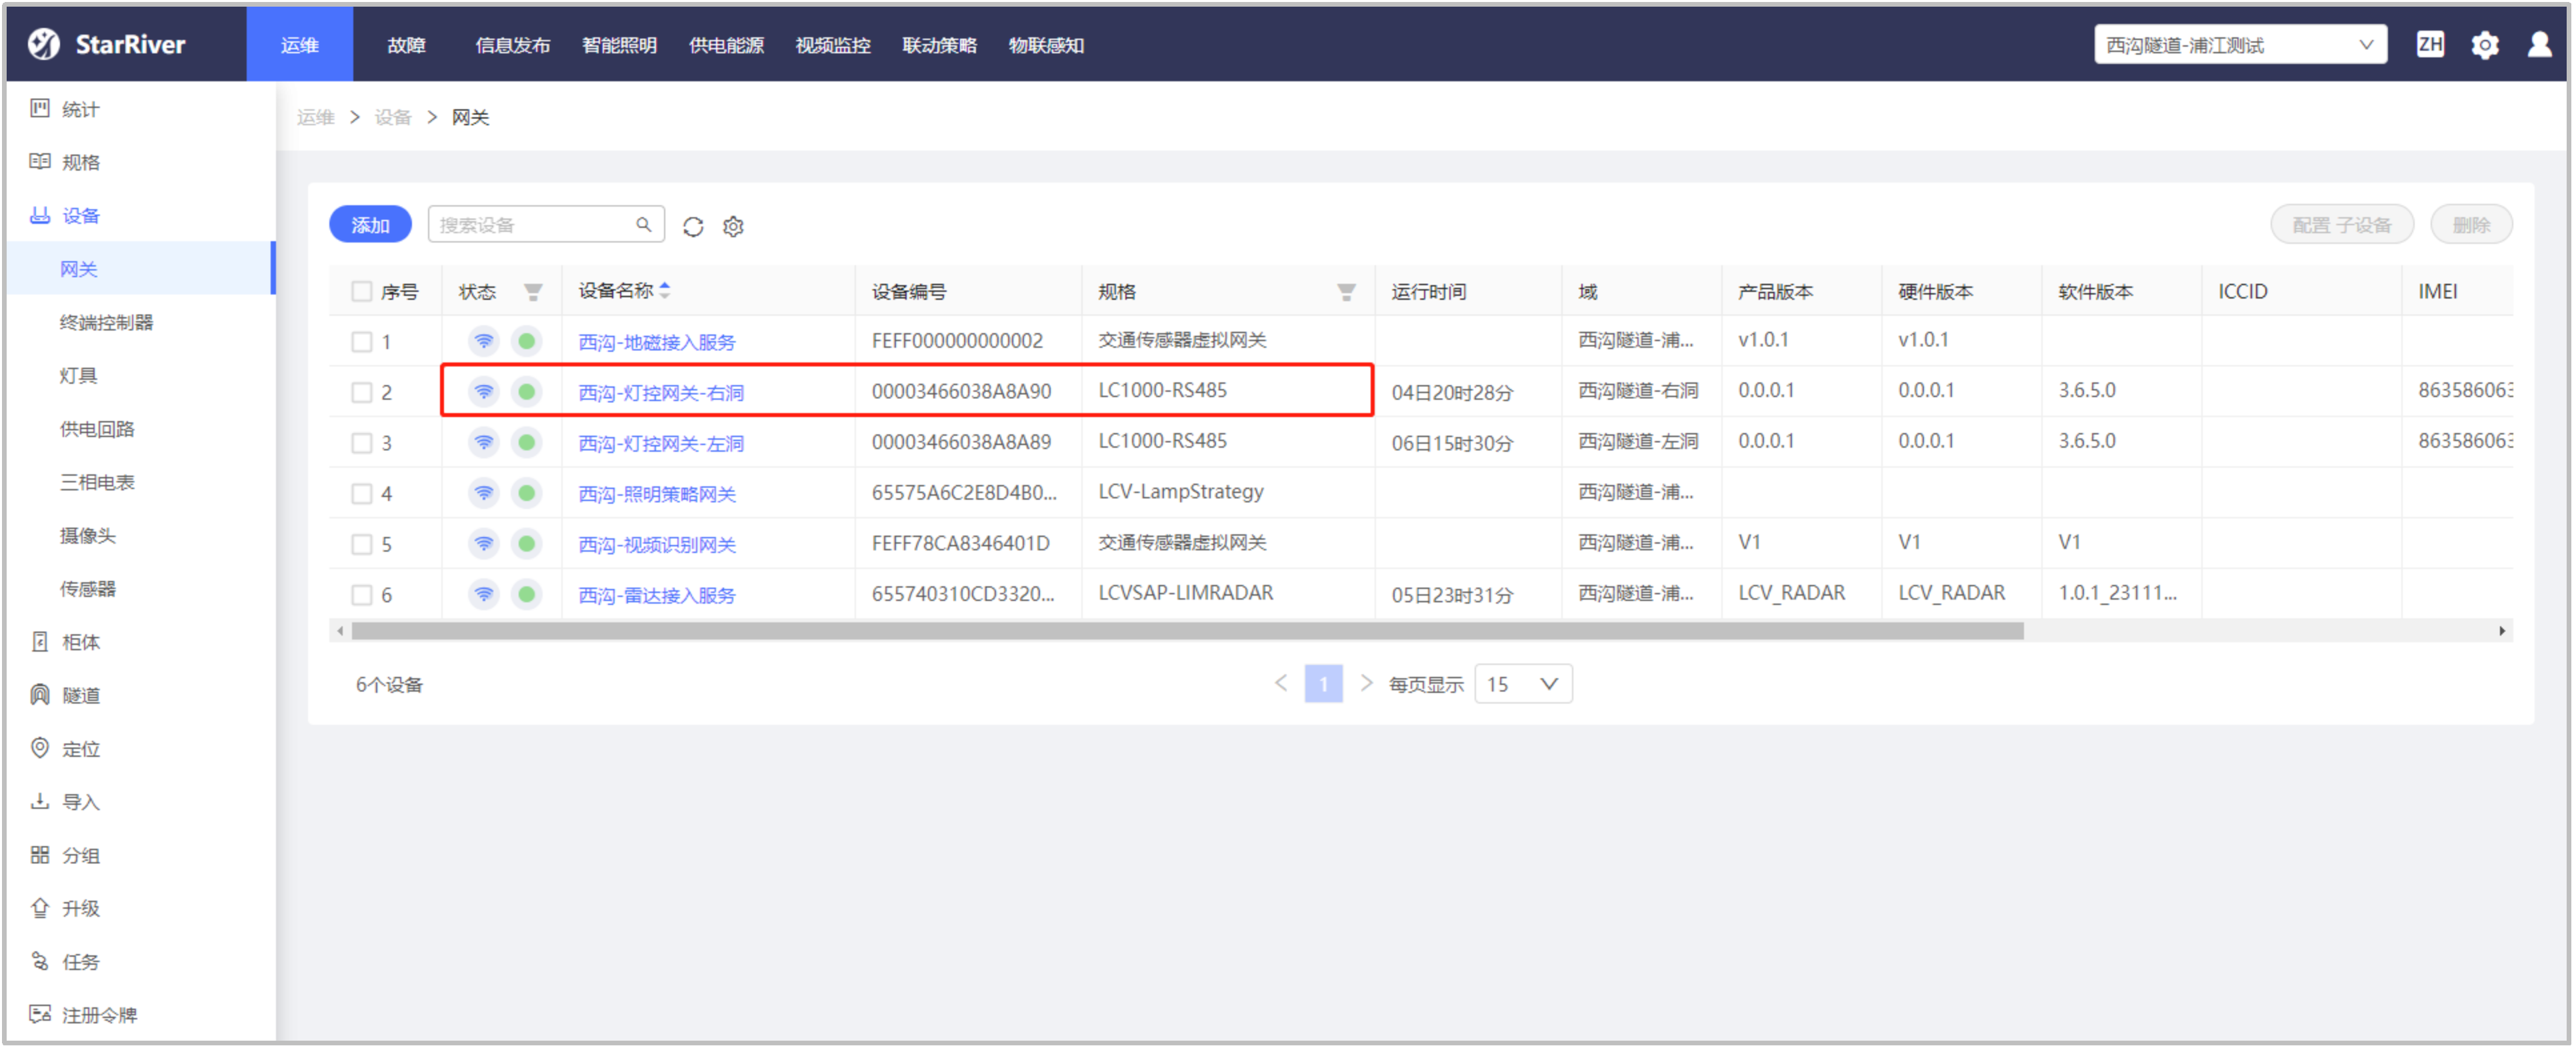This screenshot has height=1046, width=2576.
Task: Switch to the 联动策略 top tab
Action: [940, 45]
